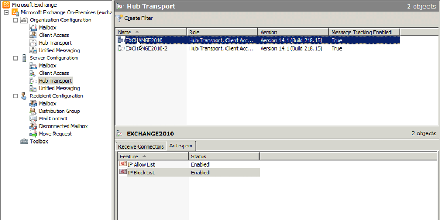Click the IP Block List feature icon
The height and width of the screenshot is (220, 440).
pos(123,172)
